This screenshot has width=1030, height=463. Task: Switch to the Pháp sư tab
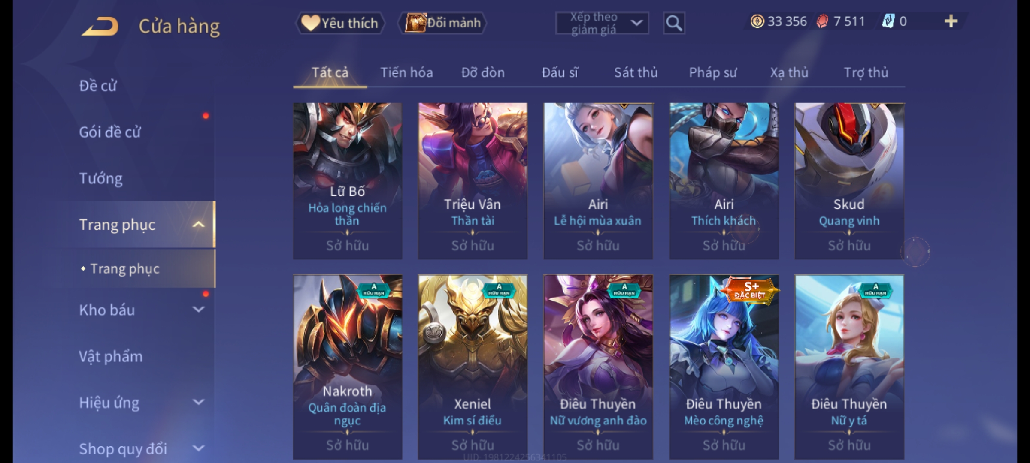click(713, 73)
